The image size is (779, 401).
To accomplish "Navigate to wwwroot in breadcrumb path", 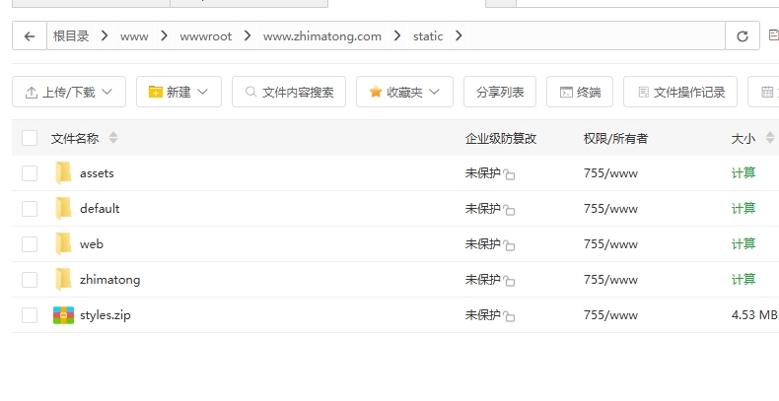I will 205,36.
